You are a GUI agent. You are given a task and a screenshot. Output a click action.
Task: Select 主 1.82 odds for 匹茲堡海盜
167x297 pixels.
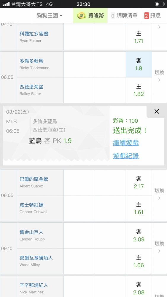139,90
